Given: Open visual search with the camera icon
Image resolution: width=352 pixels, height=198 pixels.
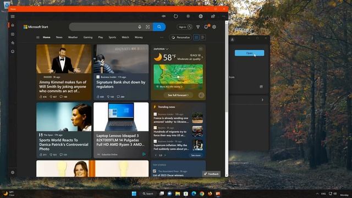Looking at the screenshot, I should click(148, 27).
